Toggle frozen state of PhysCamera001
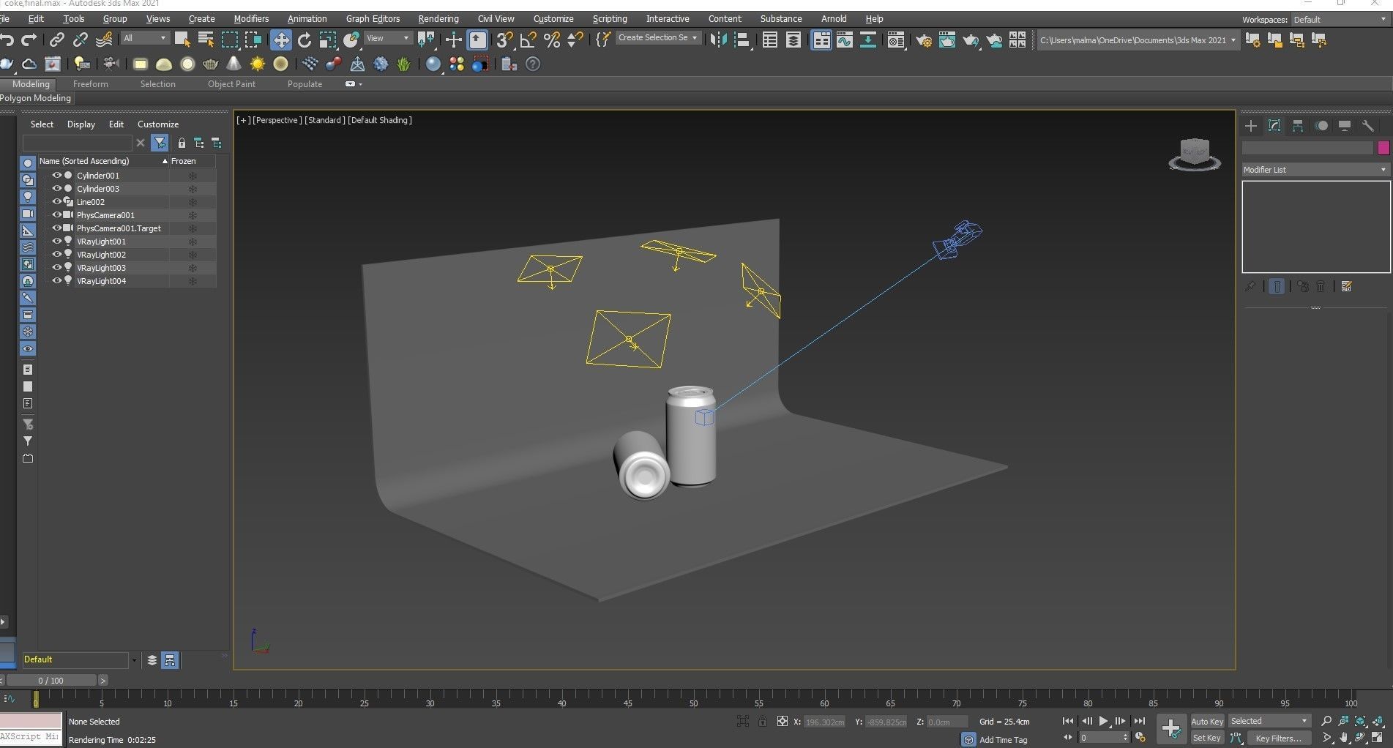The image size is (1393, 748). pos(193,215)
